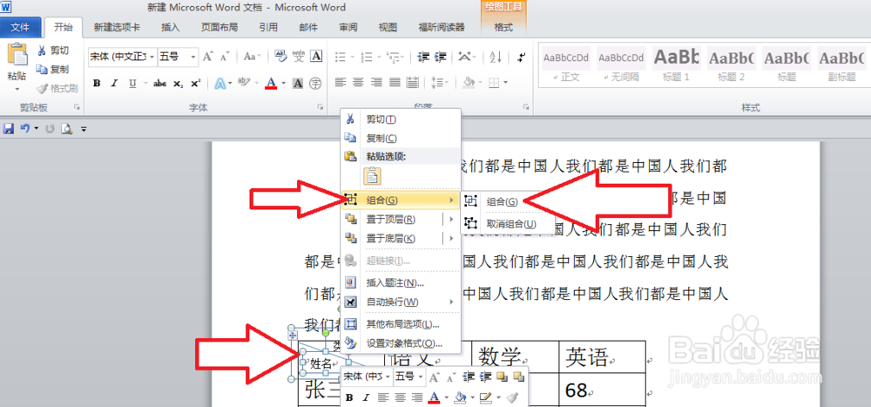Open the ribbon font name dropdown (宋体)

coord(152,56)
